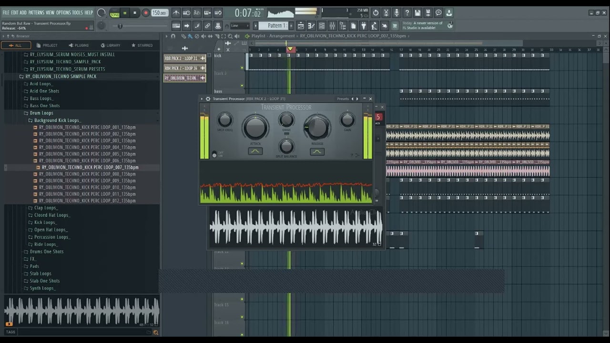The height and width of the screenshot is (343, 610).
Task: Open the TOOLS menu
Action: point(77,12)
